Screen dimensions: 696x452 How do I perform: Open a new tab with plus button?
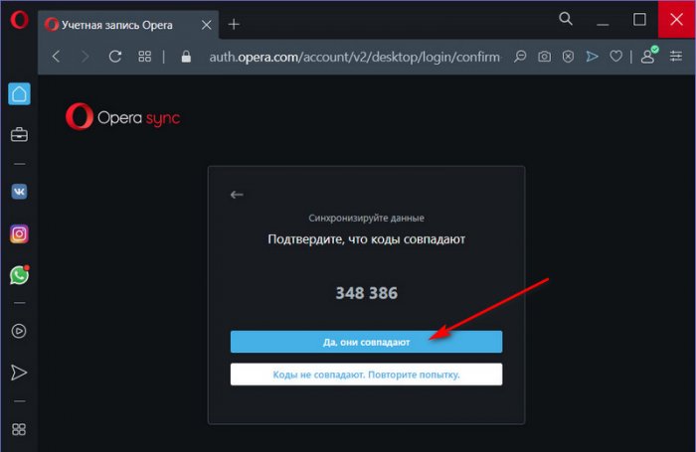(x=234, y=23)
